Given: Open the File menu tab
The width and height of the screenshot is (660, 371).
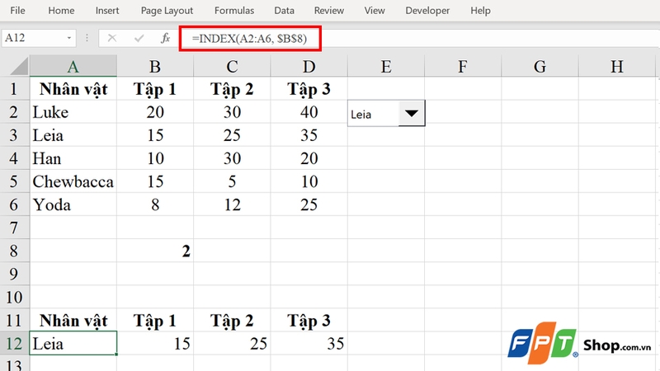Looking at the screenshot, I should [17, 11].
